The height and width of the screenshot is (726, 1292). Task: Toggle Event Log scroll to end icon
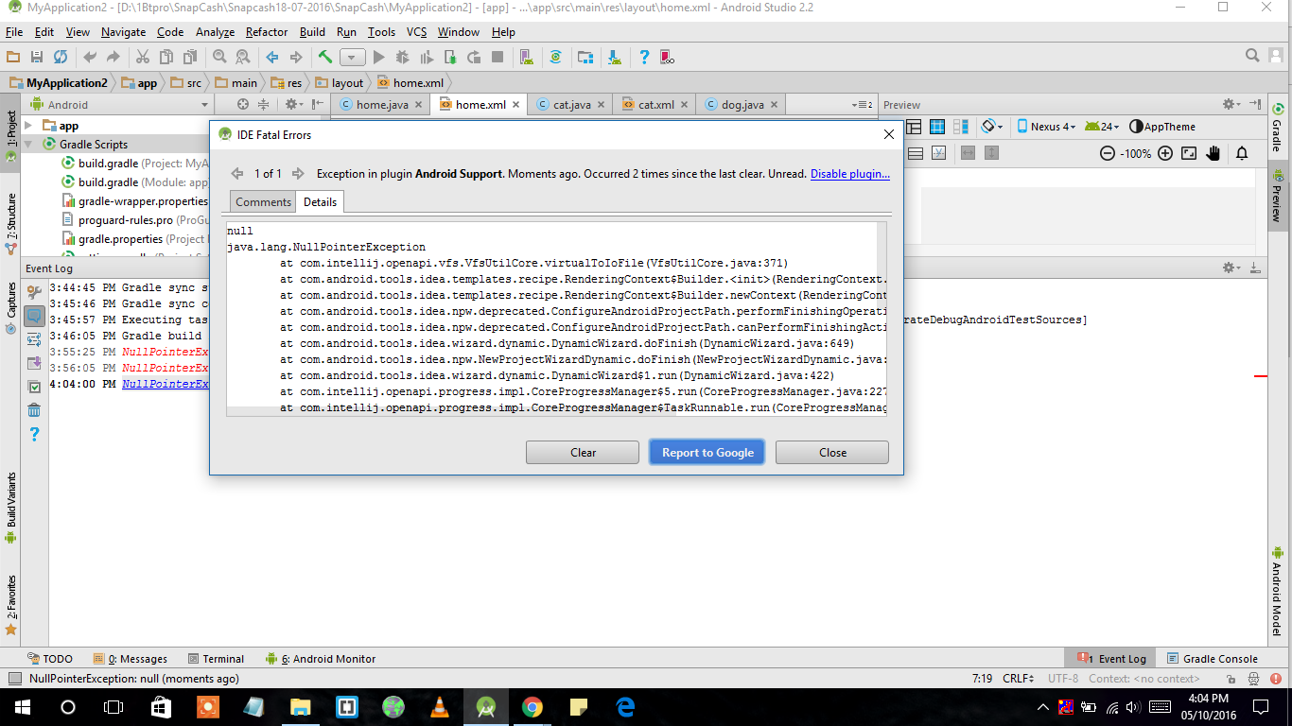pyautogui.click(x=34, y=363)
